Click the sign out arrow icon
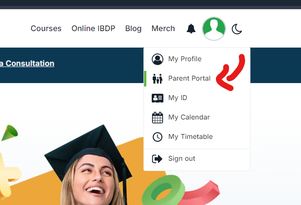The height and width of the screenshot is (205, 301). click(158, 159)
